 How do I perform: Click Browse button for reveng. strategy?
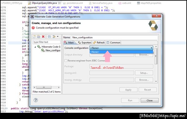144,80
